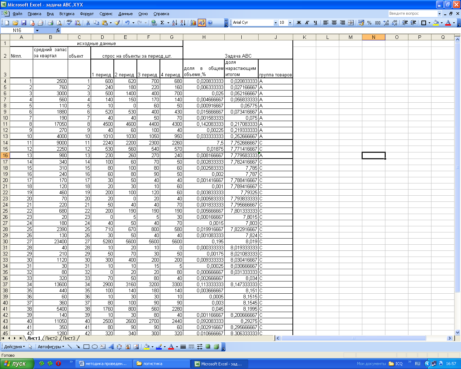Expand the Действия drawing menu

click(14, 347)
